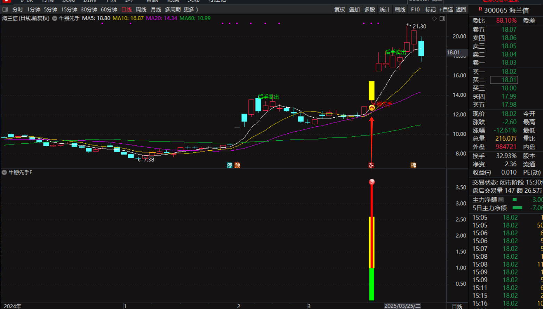This screenshot has width=543, height=309.
Task: Add the stock via +自选 button
Action: coord(446,9)
